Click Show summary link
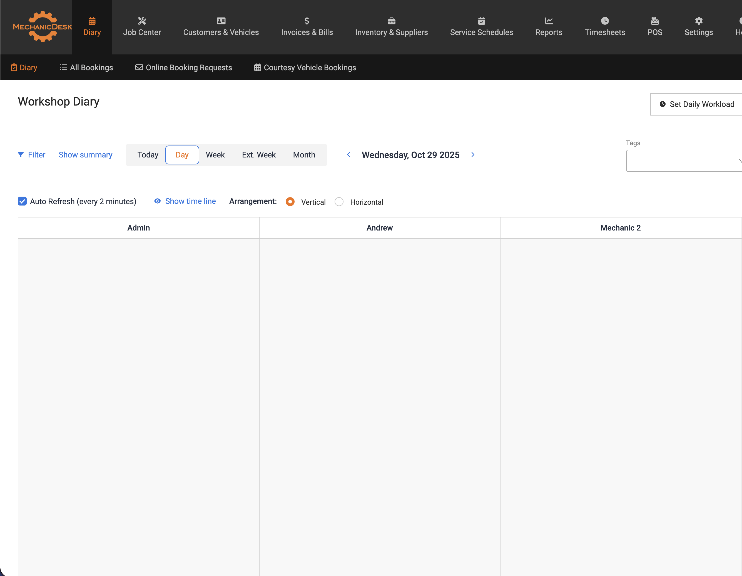This screenshot has width=742, height=576. pos(85,155)
